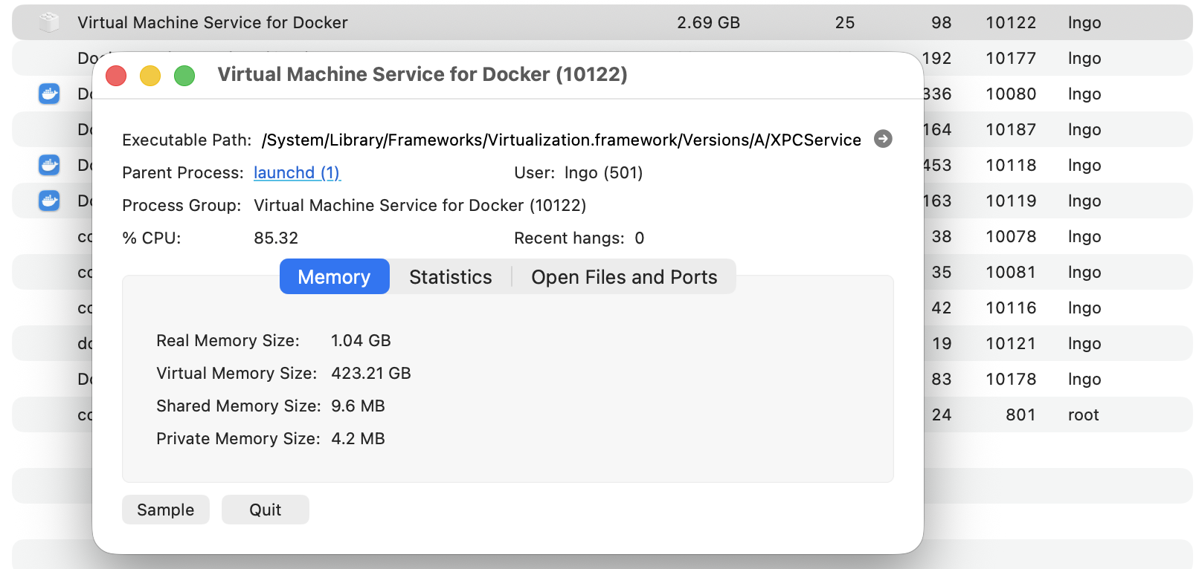
Task: Click the reveal arrow beside Executable Path
Action: click(x=883, y=139)
